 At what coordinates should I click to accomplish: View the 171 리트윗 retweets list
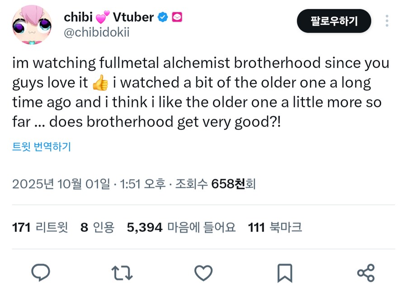coord(40,227)
